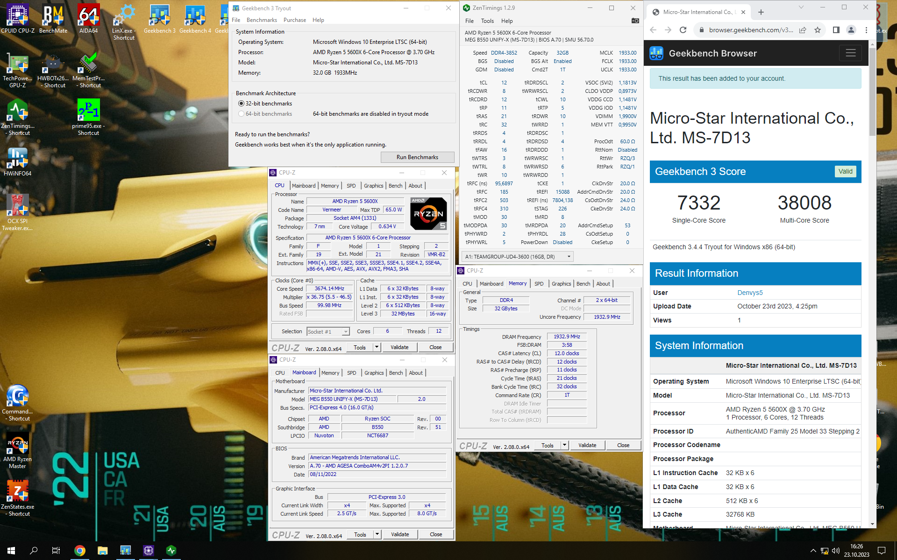Expand Tools dropdown arrow in CPU-Z CPU window
This screenshot has width=897, height=560.
(x=377, y=347)
